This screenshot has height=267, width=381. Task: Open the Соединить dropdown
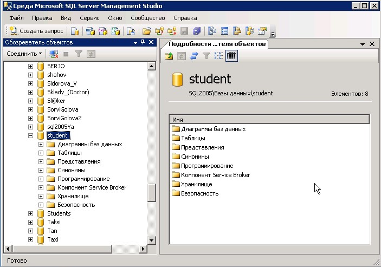click(24, 54)
